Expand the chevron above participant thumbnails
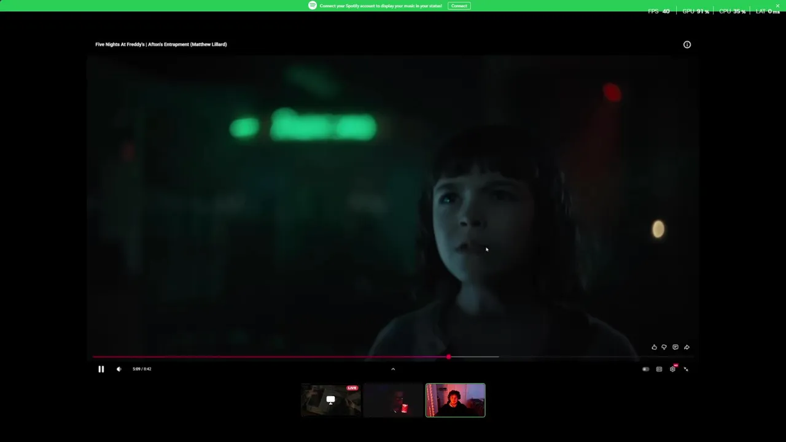 (x=393, y=369)
